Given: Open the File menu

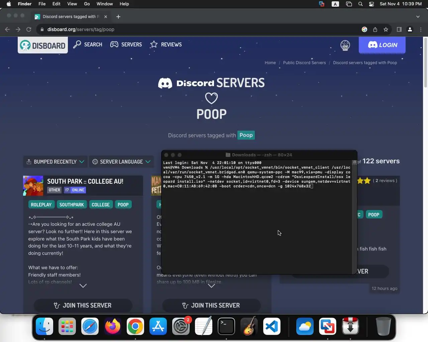Looking at the screenshot, I should coord(42,4).
